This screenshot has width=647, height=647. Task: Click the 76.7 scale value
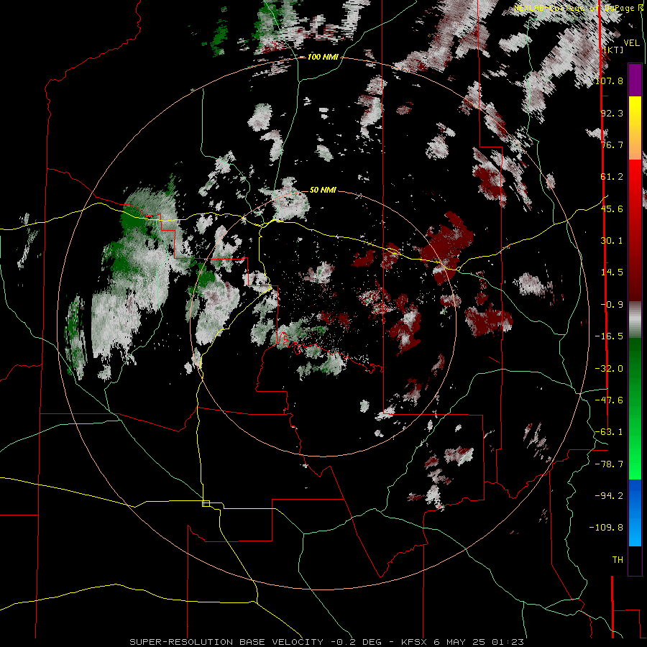click(x=612, y=144)
